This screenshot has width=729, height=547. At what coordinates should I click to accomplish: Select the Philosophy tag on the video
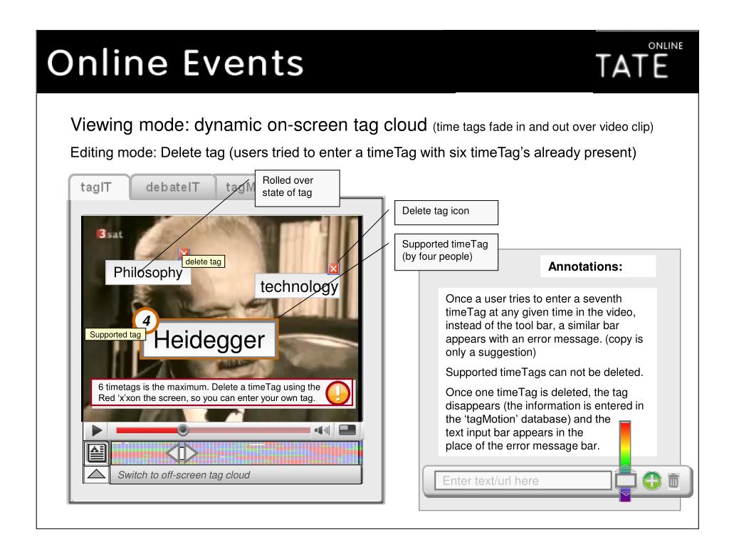[x=148, y=272]
